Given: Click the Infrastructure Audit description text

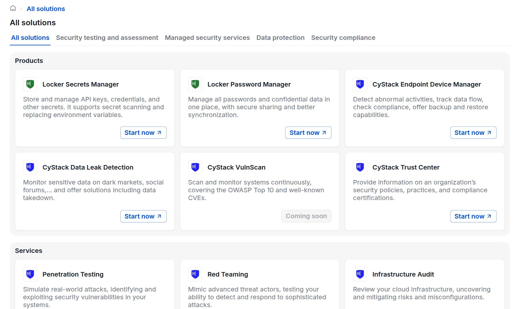Looking at the screenshot, I should click(422, 293).
